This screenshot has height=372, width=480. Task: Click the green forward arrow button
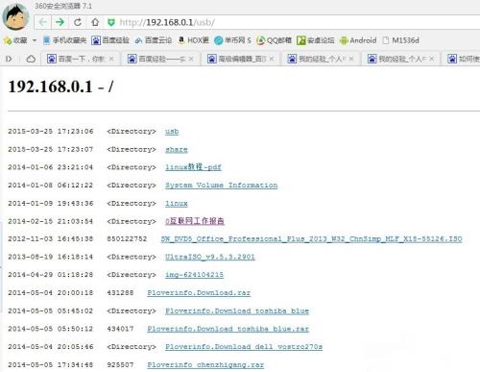[60, 22]
